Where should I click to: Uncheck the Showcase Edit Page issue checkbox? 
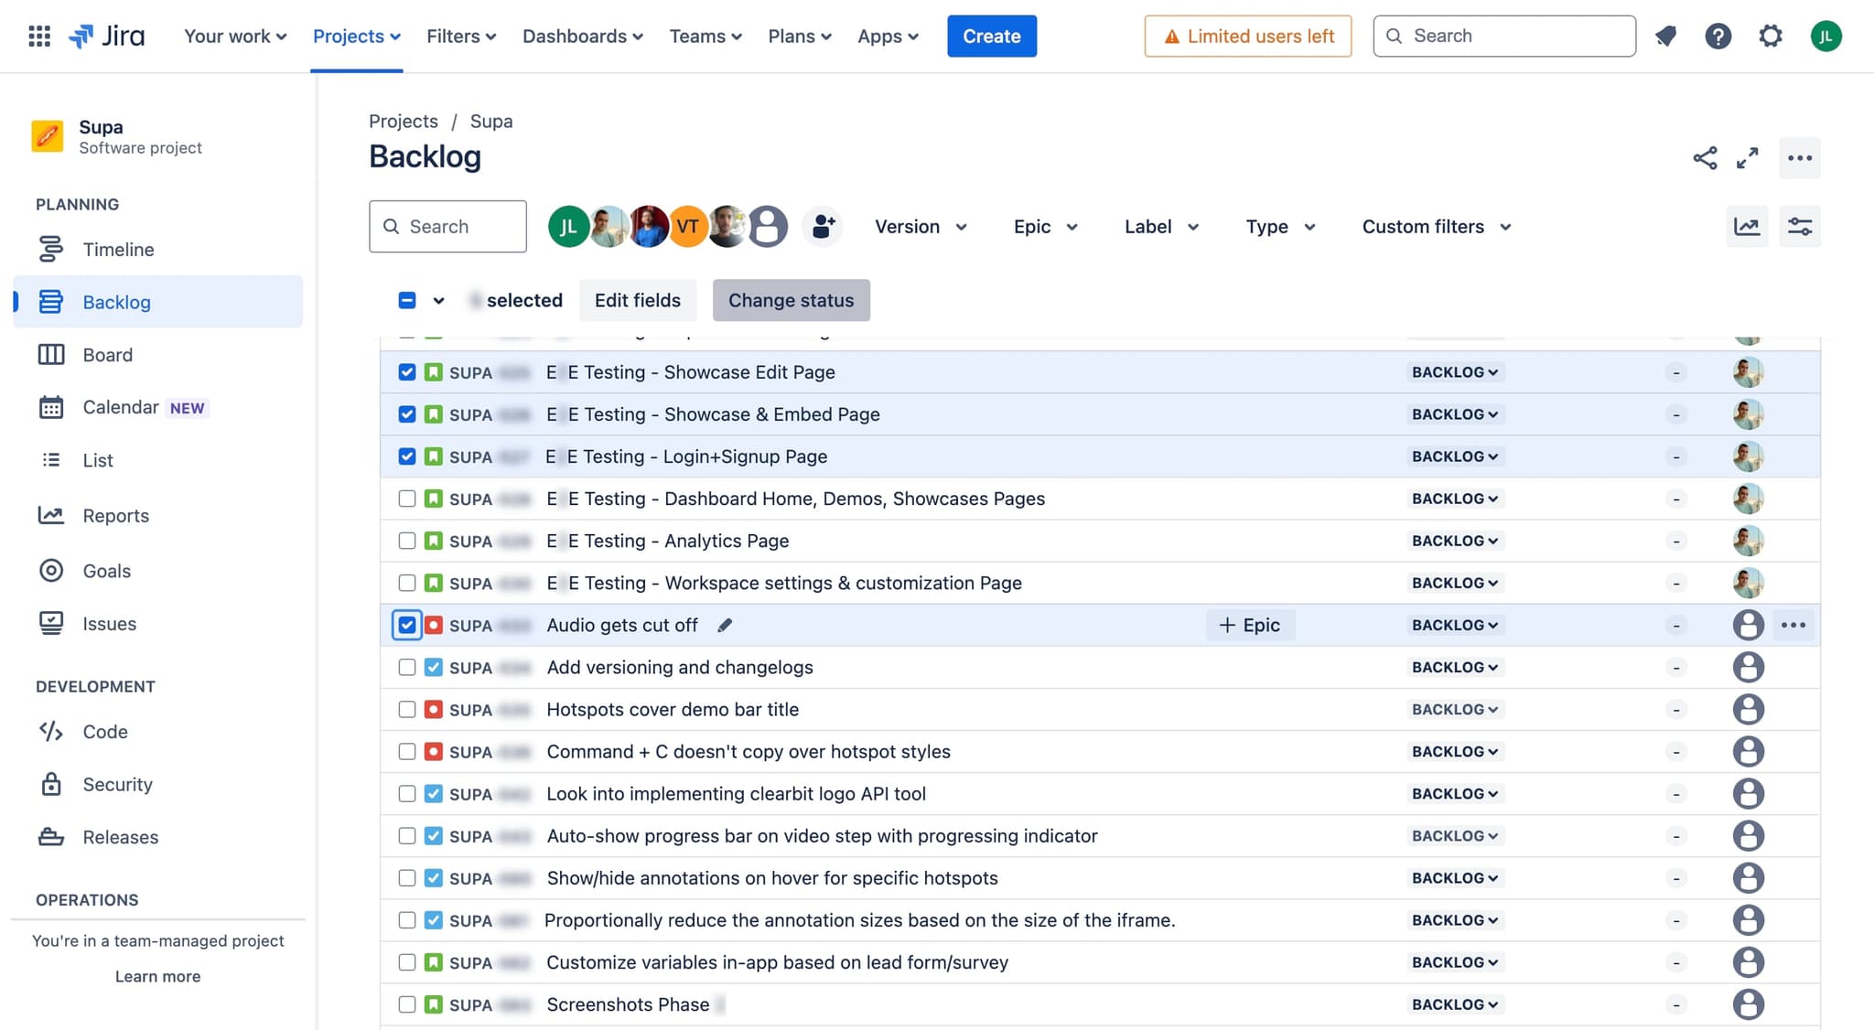(x=407, y=372)
